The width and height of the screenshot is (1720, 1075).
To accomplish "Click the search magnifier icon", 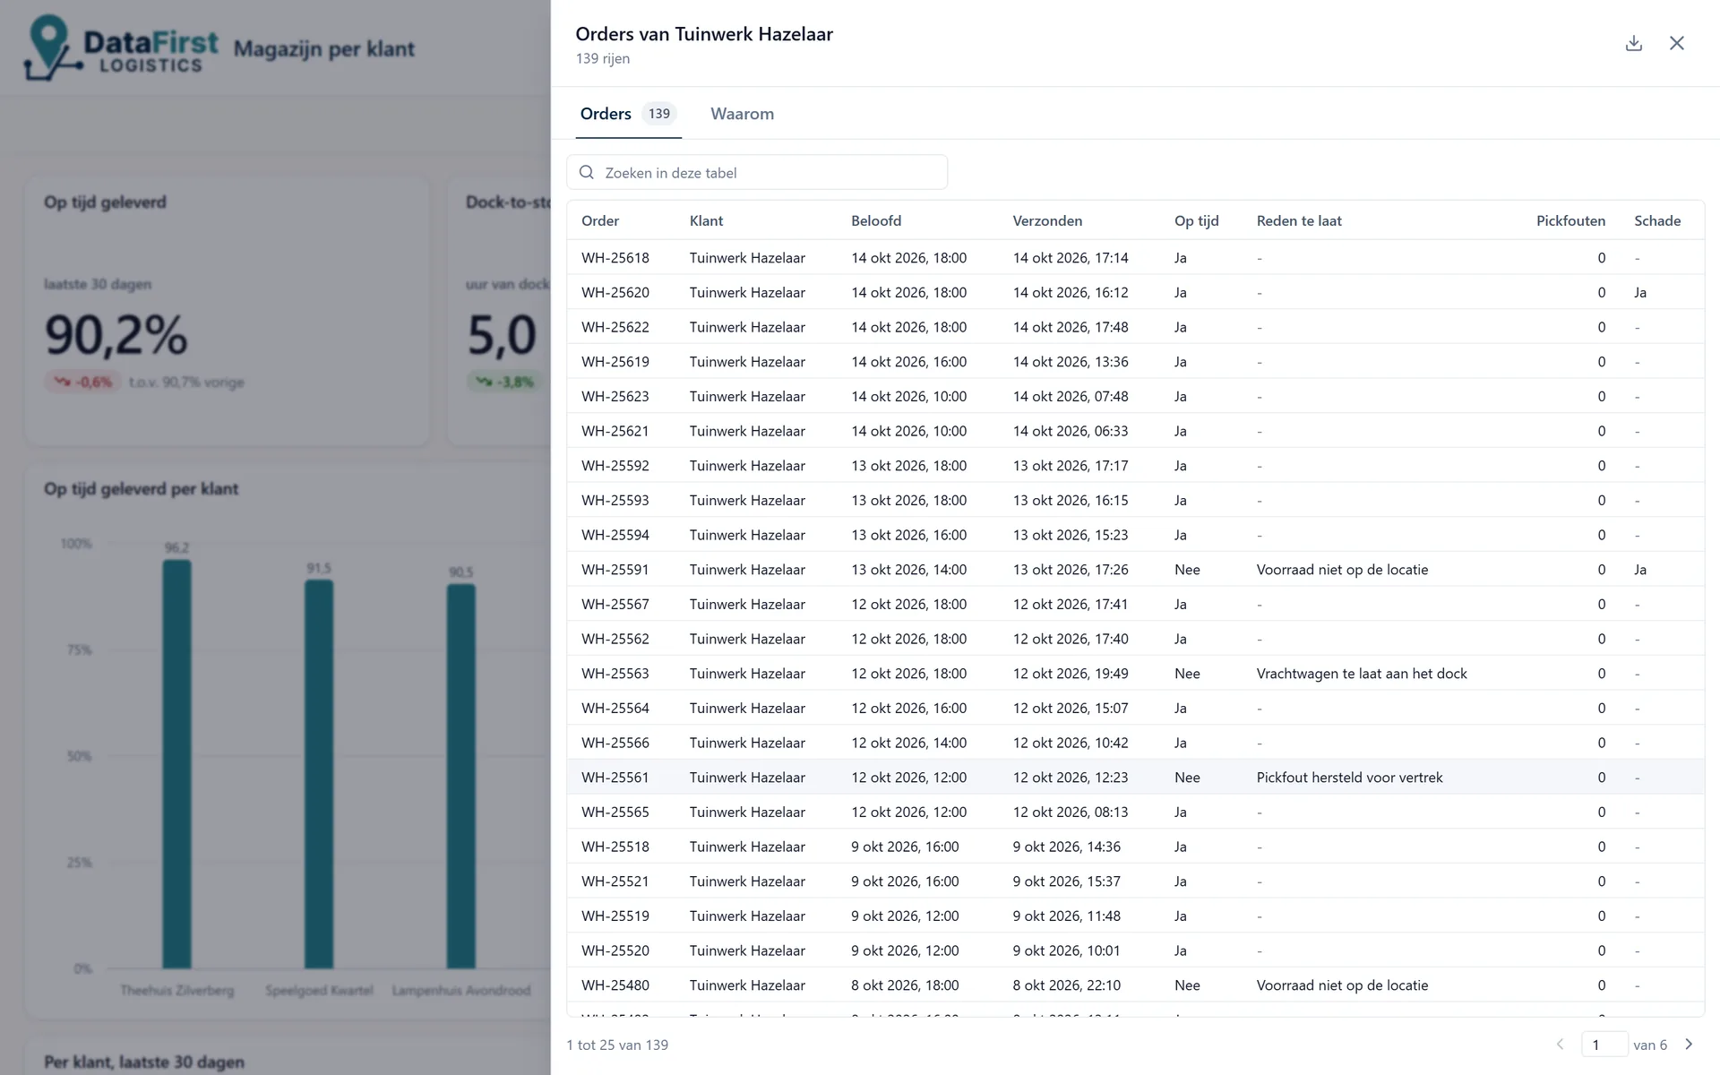I will click(x=587, y=172).
